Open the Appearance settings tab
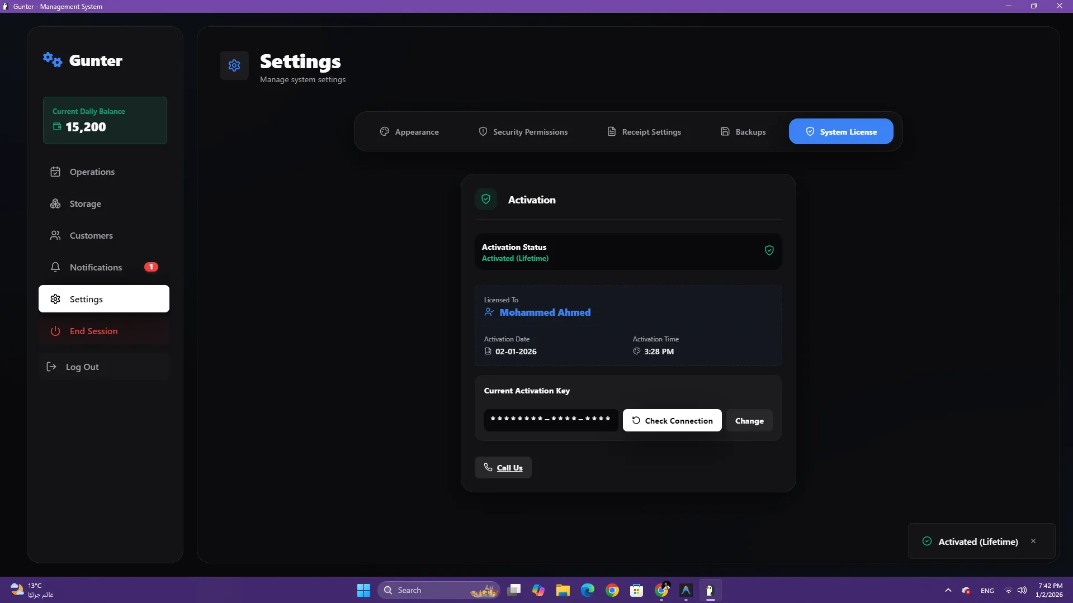The width and height of the screenshot is (1073, 603). coord(409,132)
